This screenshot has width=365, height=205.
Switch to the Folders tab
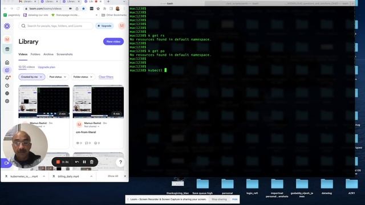(35, 55)
